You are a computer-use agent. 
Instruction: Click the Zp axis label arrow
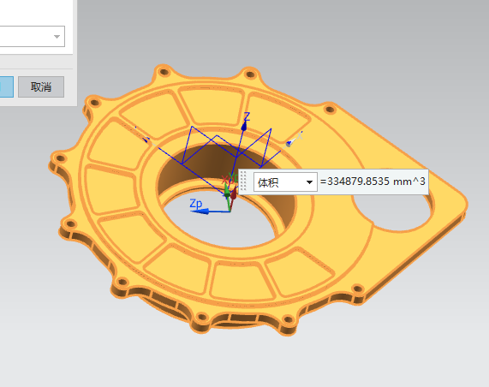point(200,211)
